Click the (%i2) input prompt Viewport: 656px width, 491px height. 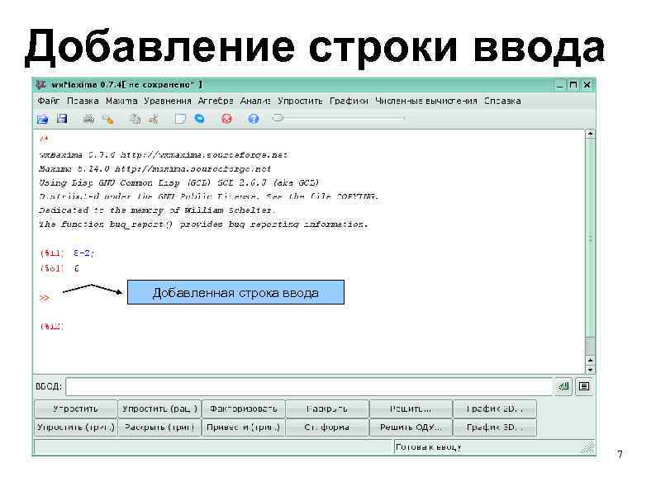click(51, 326)
